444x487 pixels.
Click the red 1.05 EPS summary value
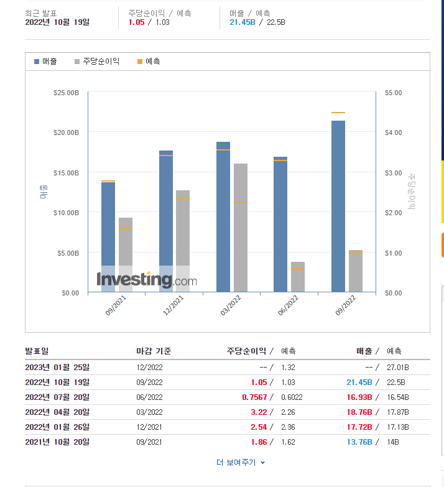[137, 22]
